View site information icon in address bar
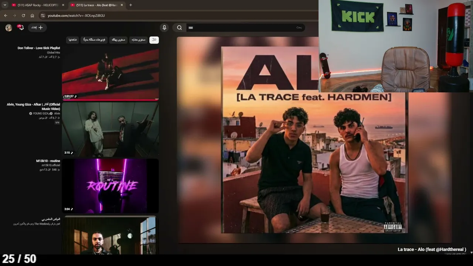473x266 pixels. click(x=43, y=16)
